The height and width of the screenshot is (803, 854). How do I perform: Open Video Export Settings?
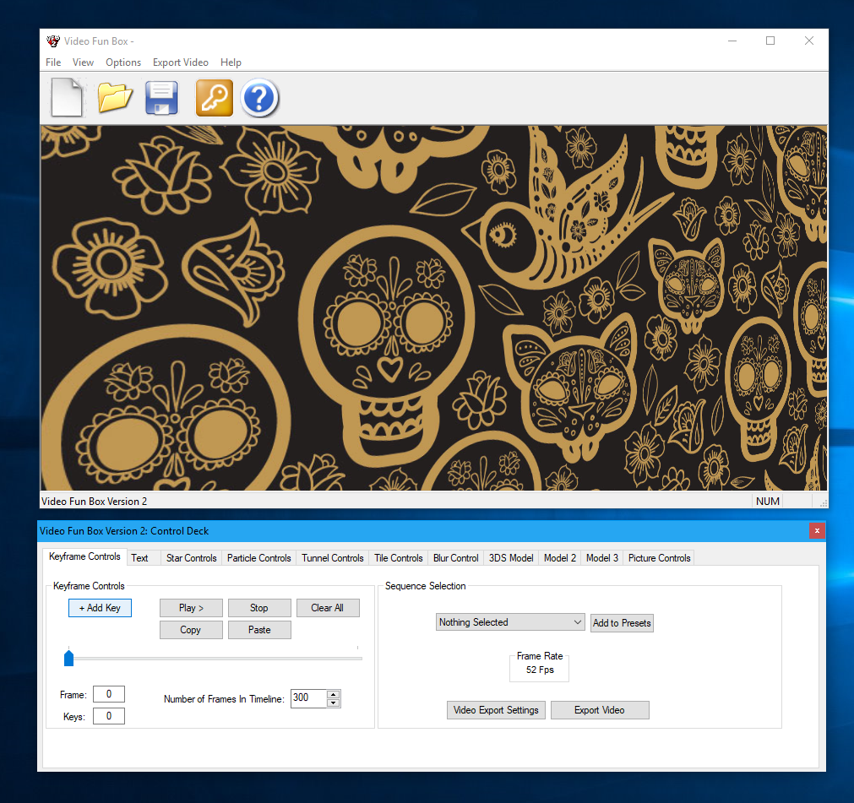tap(496, 710)
